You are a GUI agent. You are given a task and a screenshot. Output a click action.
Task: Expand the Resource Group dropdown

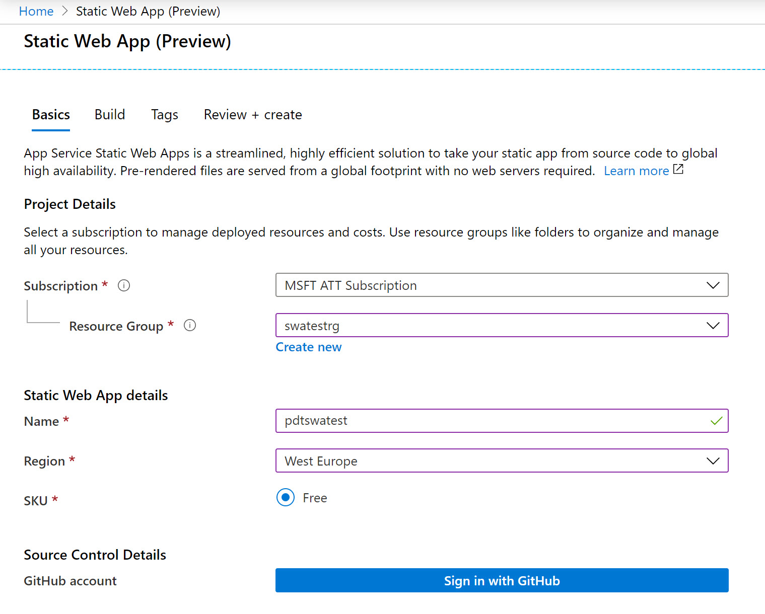coord(501,326)
